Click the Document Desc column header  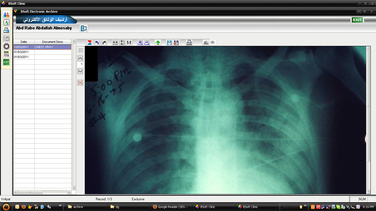pyautogui.click(x=53, y=42)
